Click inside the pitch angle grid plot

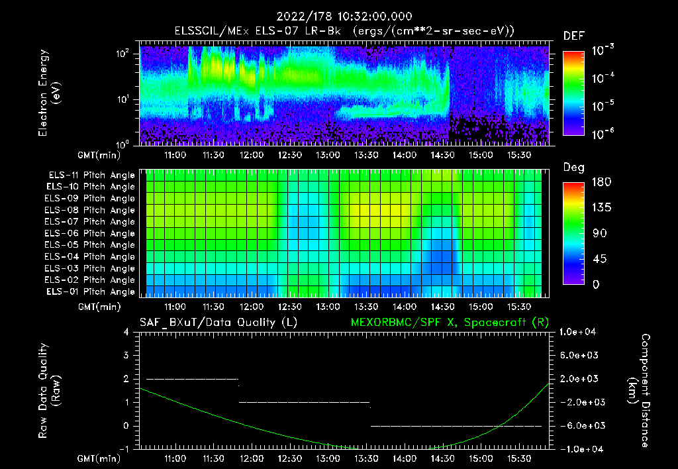pos(344,233)
